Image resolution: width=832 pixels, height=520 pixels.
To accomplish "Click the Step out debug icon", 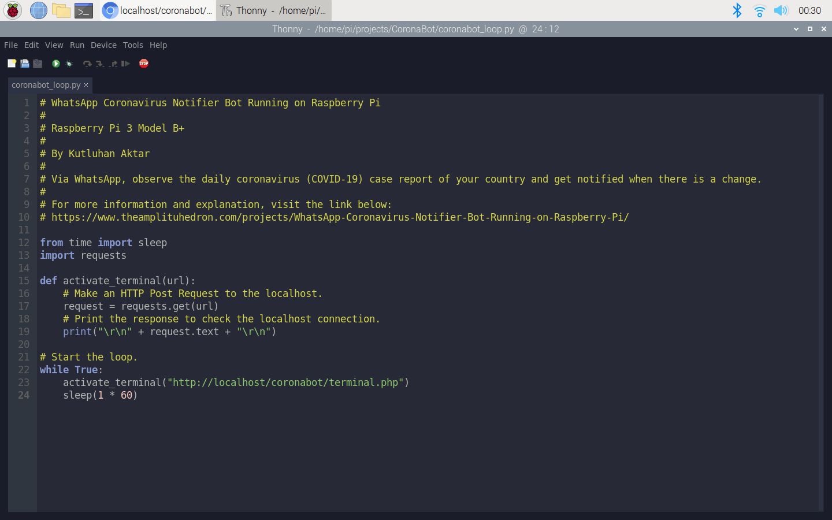I will click(x=113, y=64).
